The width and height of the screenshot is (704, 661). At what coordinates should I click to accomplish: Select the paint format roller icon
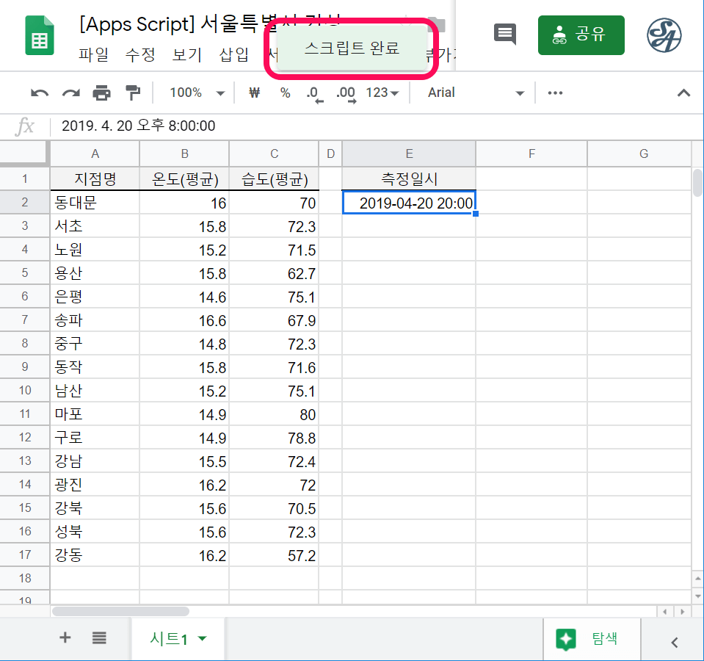click(x=132, y=93)
